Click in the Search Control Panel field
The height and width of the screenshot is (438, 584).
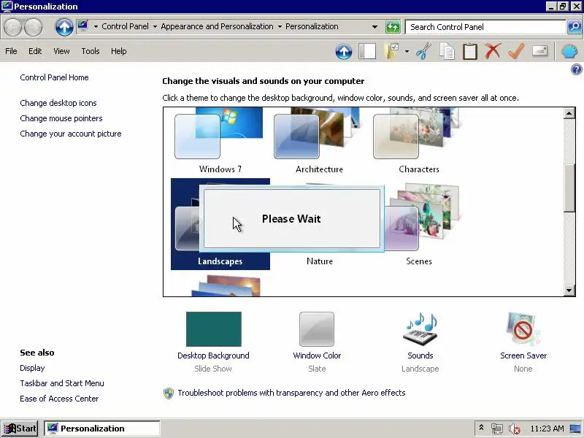486,27
